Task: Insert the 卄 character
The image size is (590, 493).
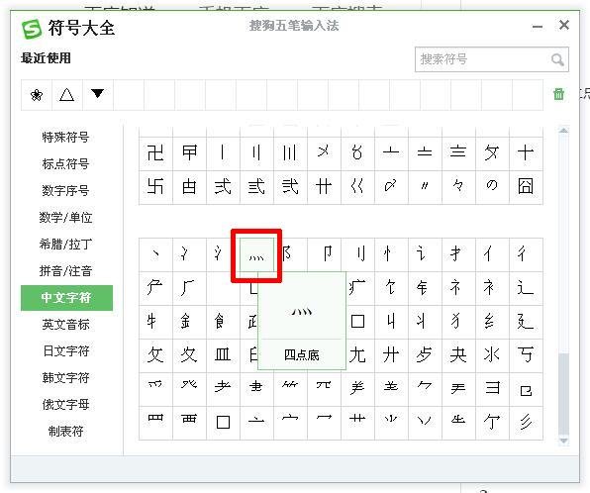Action: [324, 187]
